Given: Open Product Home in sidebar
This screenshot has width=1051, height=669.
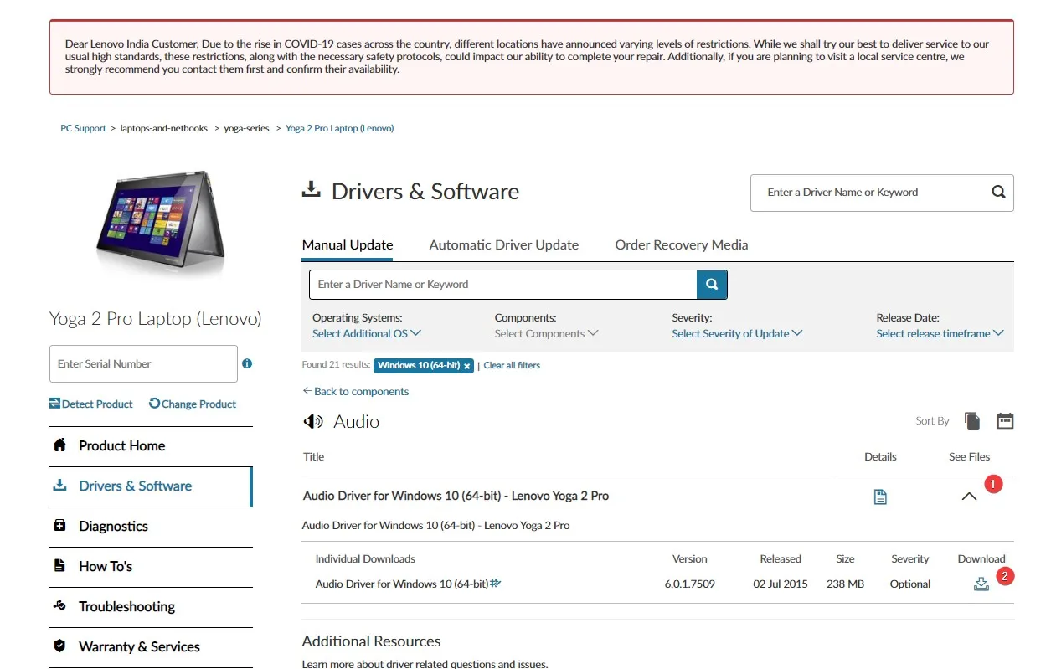Looking at the screenshot, I should tap(151, 446).
